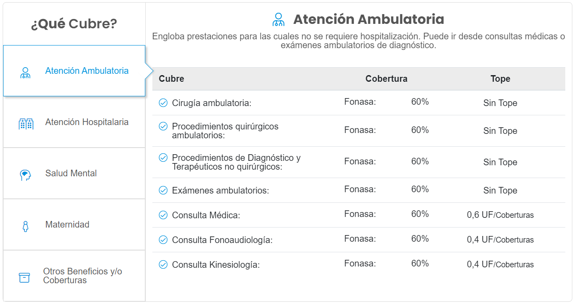Click the Otros Beneficios box icon
The width and height of the screenshot is (575, 304).
point(24,277)
